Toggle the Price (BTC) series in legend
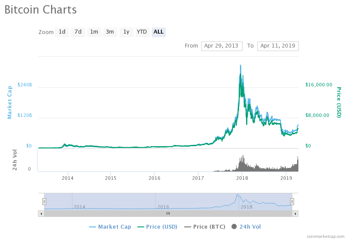Image resolution: width=349 pixels, height=240 pixels. (205, 226)
